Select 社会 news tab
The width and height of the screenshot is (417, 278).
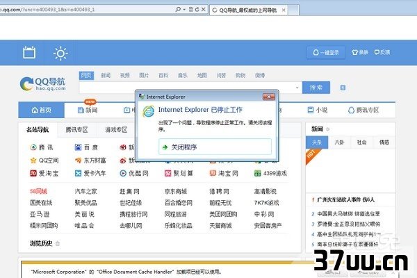point(361,142)
